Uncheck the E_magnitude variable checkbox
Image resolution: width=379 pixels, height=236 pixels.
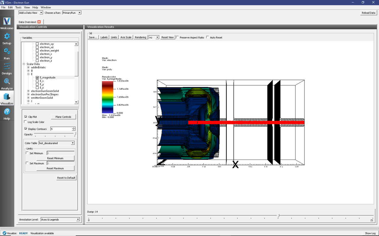(x=37, y=78)
